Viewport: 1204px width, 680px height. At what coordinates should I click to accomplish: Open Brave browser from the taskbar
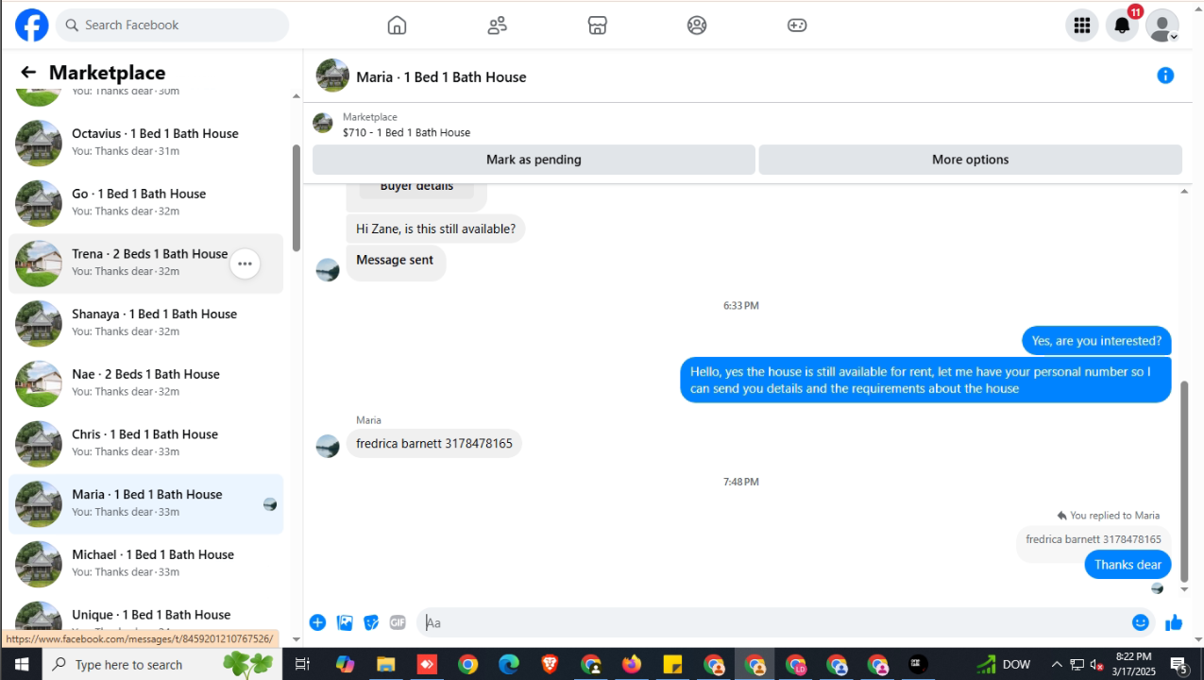coord(550,665)
